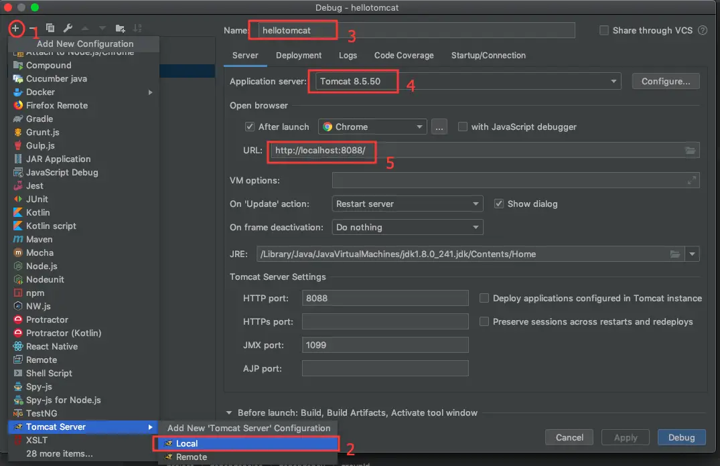
Task: Choose Gradle configuration type
Action: point(82,119)
